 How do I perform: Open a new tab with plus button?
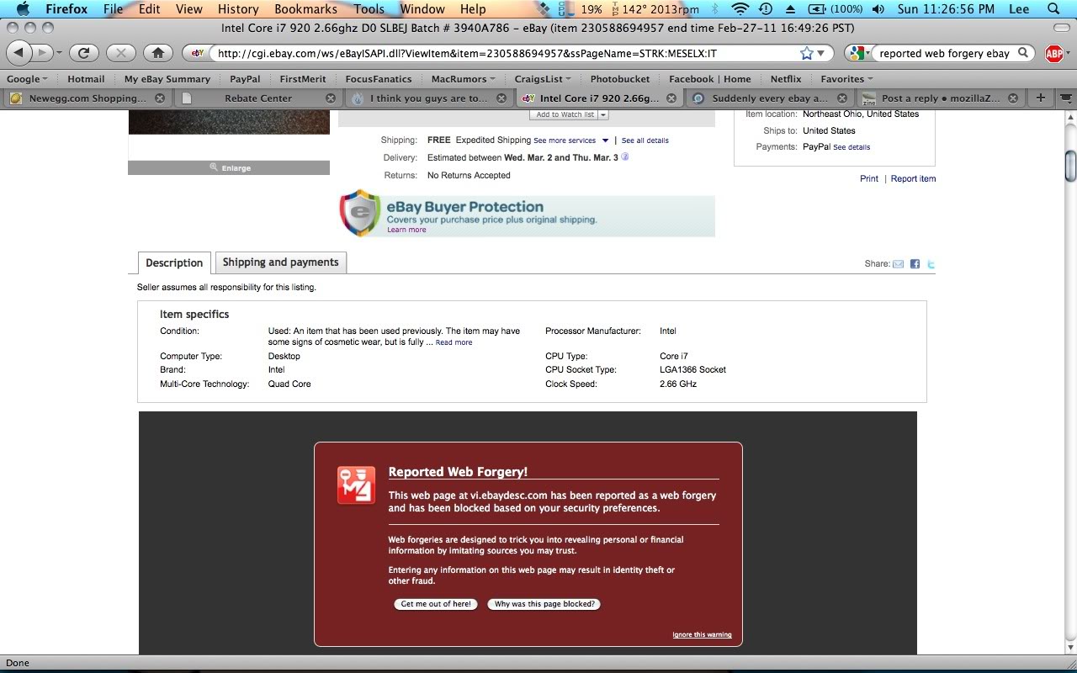click(x=1041, y=98)
